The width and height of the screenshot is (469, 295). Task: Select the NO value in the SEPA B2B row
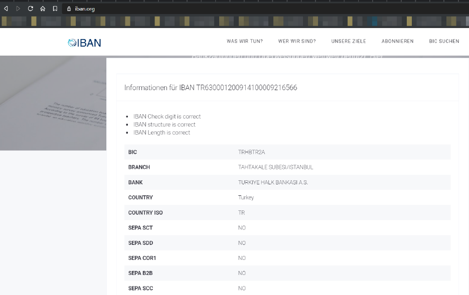(x=242, y=273)
